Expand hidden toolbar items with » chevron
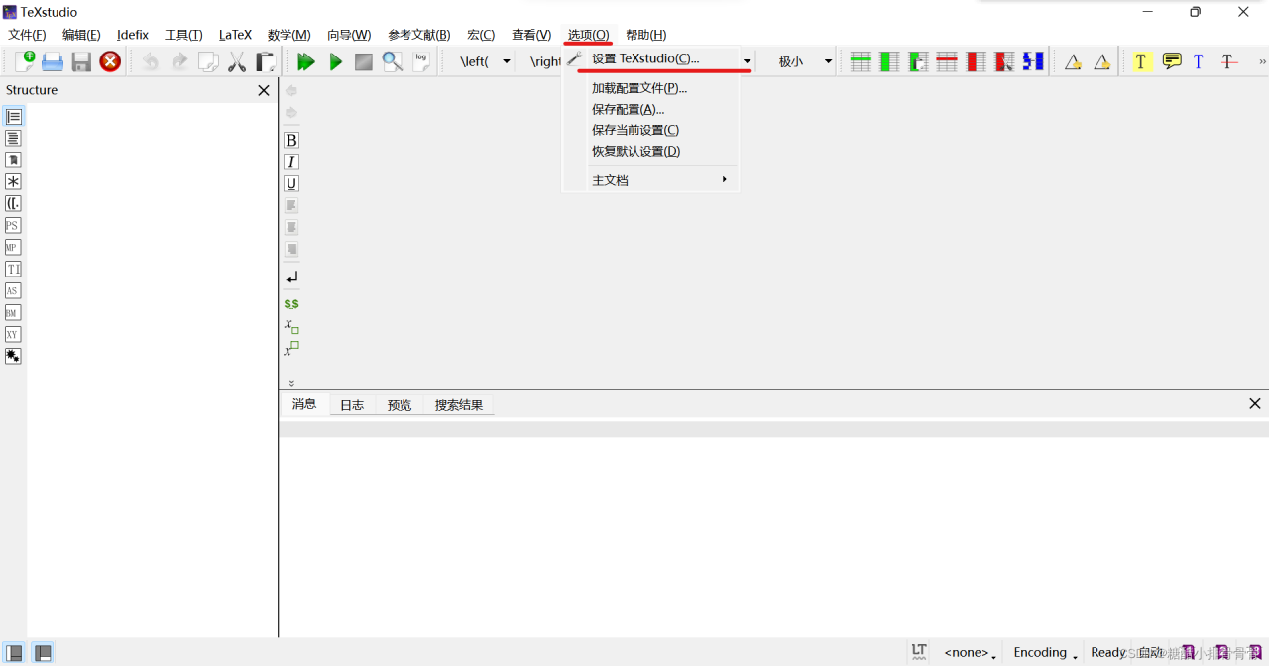 tap(1262, 61)
